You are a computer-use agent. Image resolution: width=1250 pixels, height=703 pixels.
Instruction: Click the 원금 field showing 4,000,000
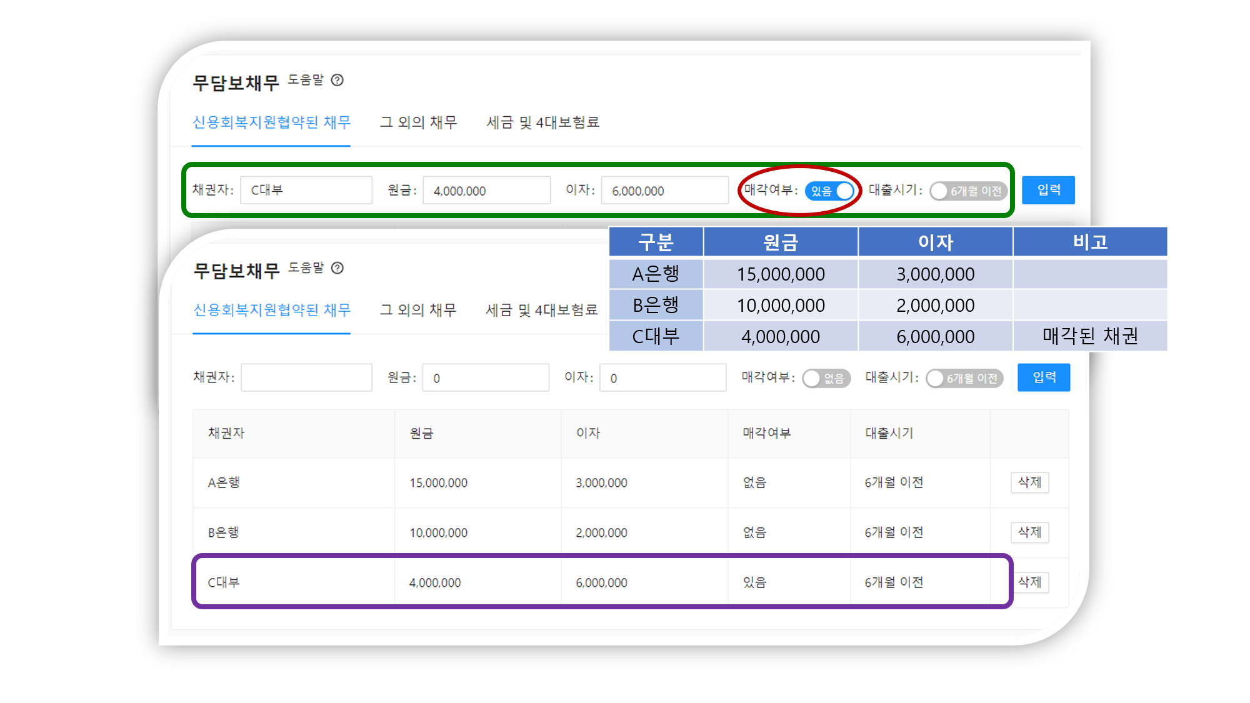(486, 190)
